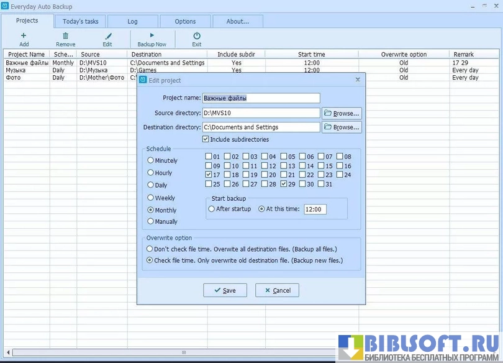
Task: Choose After startup backup option
Action: click(x=212, y=209)
